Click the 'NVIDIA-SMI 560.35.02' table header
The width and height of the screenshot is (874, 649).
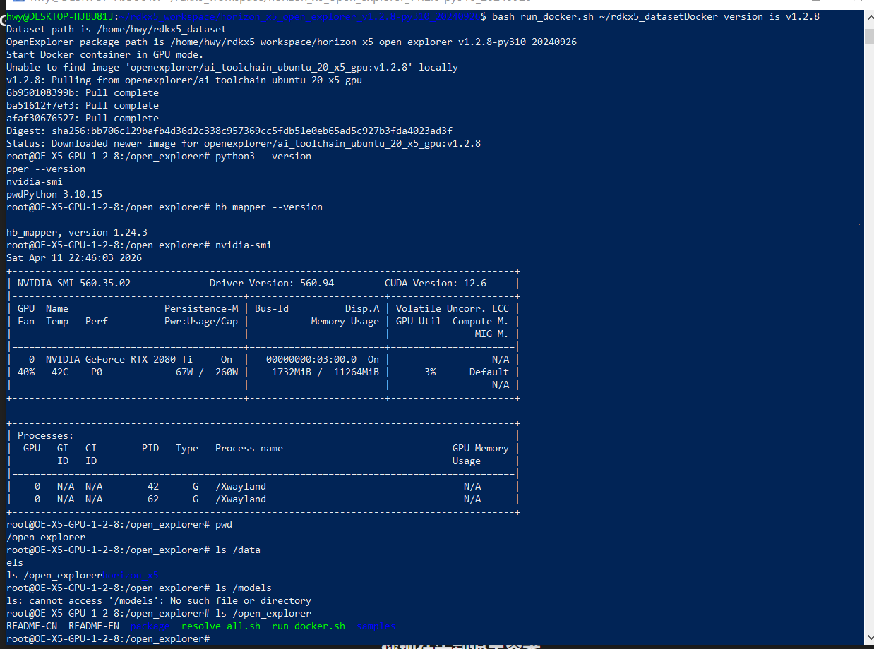(74, 283)
